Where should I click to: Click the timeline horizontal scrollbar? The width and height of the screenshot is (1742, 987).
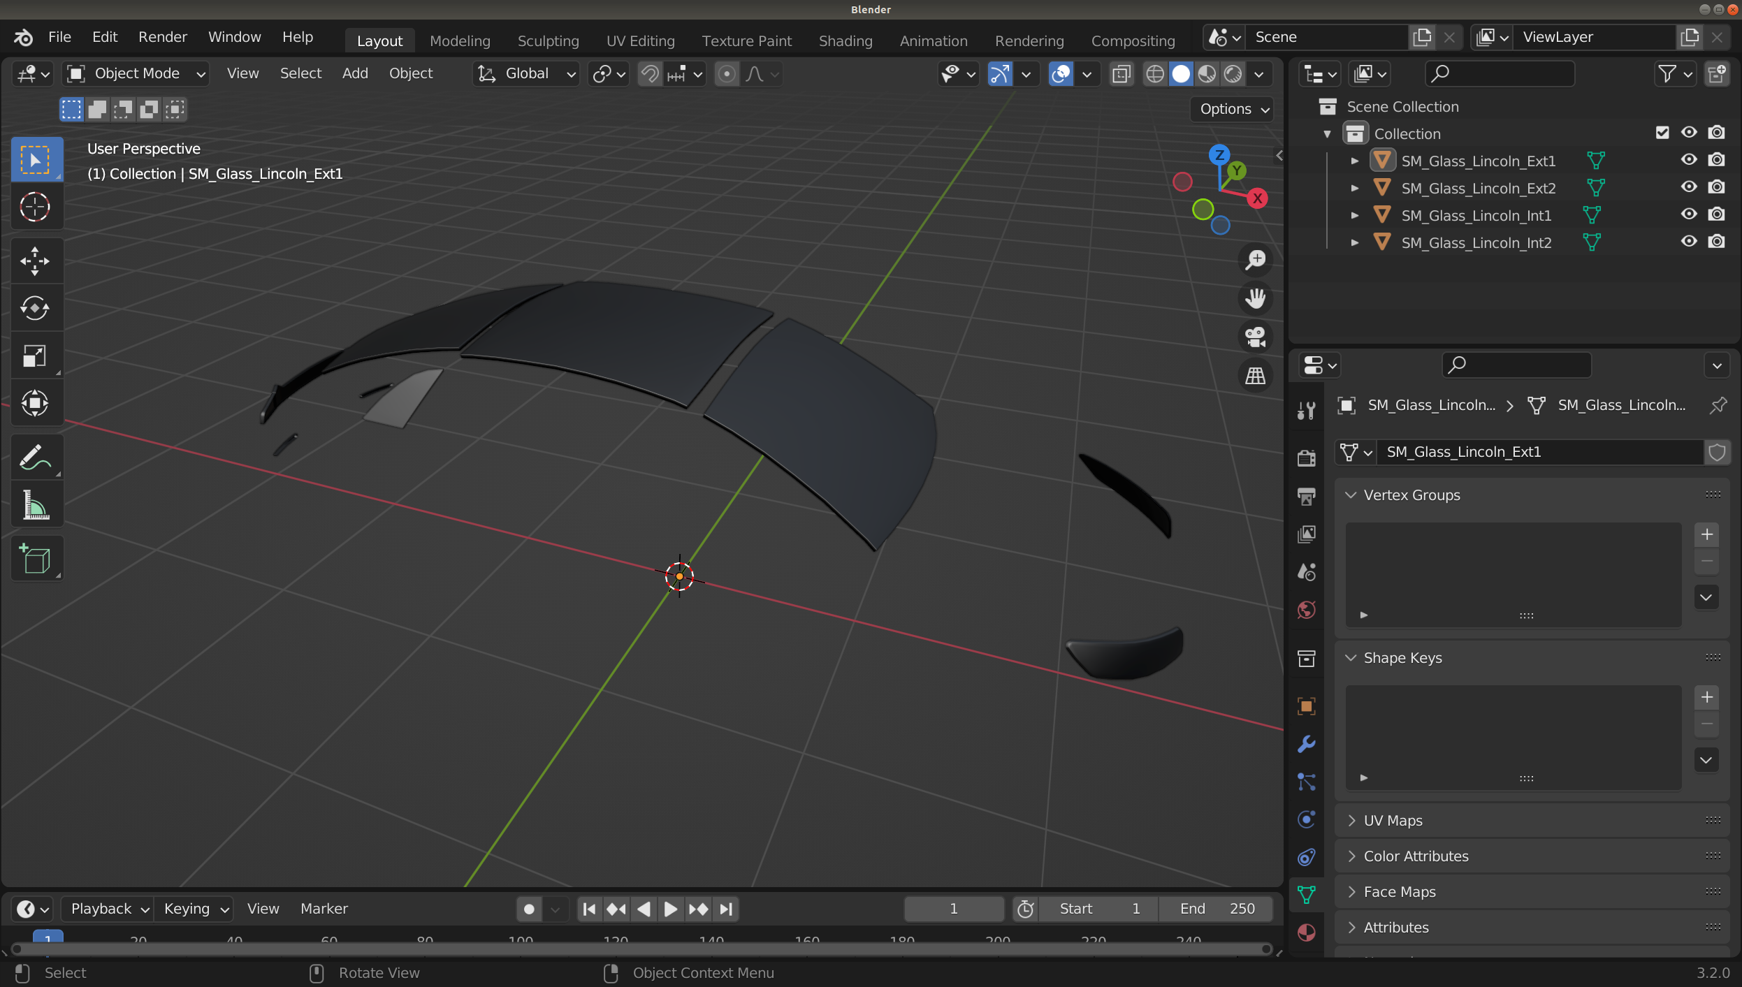(x=640, y=949)
